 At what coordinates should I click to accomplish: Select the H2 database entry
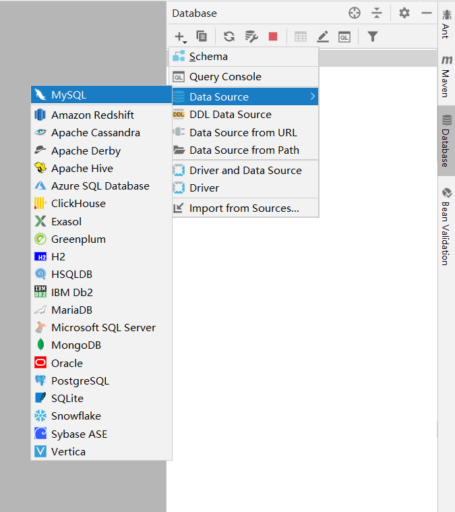(x=102, y=256)
